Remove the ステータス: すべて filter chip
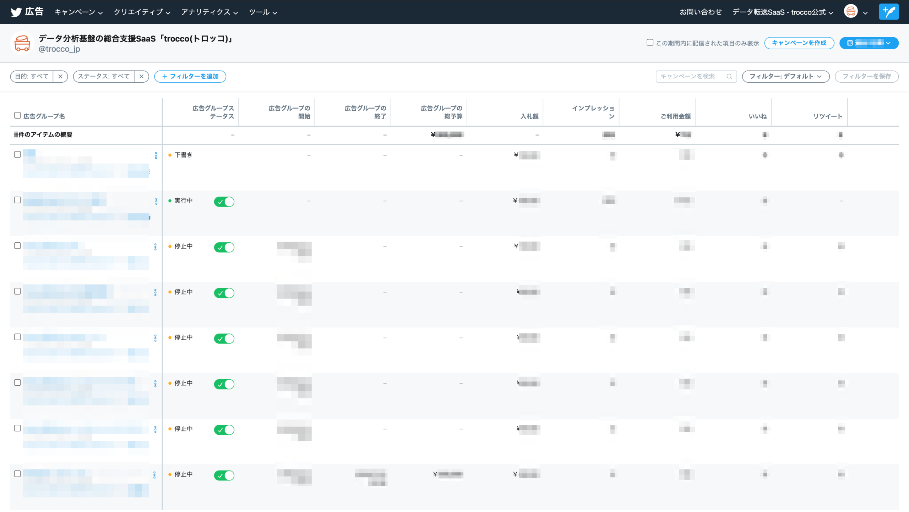The height and width of the screenshot is (512, 909). 142,76
